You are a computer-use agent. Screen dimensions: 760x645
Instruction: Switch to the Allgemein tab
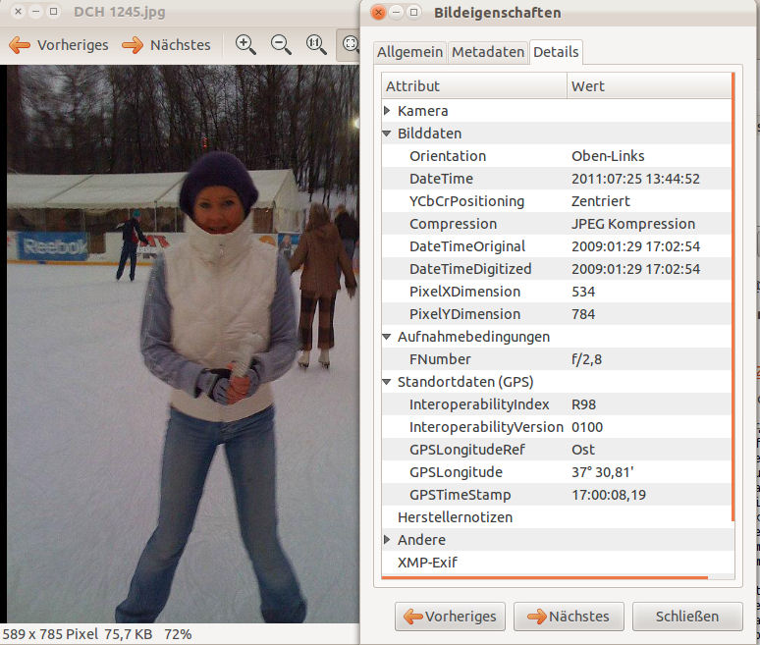(409, 52)
